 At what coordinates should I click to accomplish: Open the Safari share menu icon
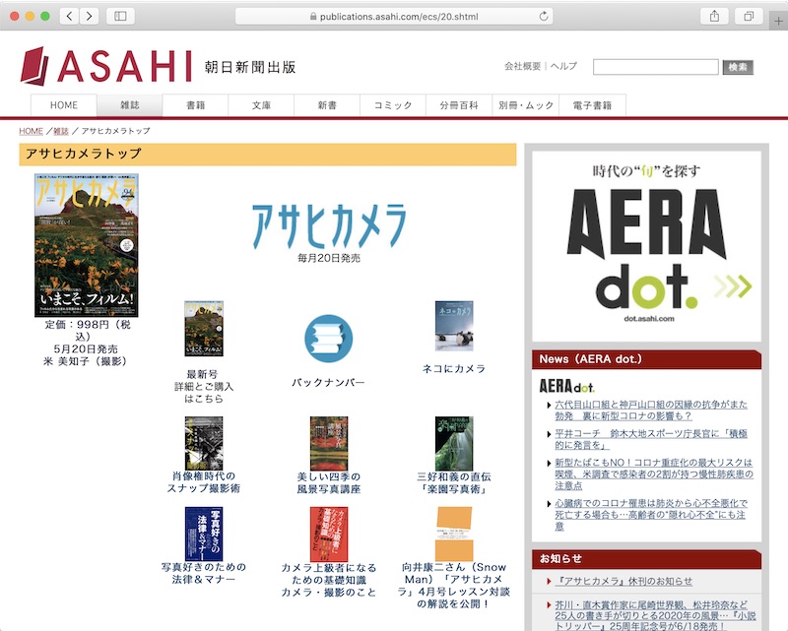point(715,16)
